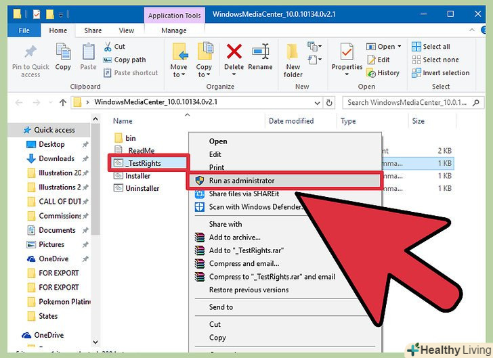
Task: Choose Add to archive... in context menu
Action: coord(234,238)
